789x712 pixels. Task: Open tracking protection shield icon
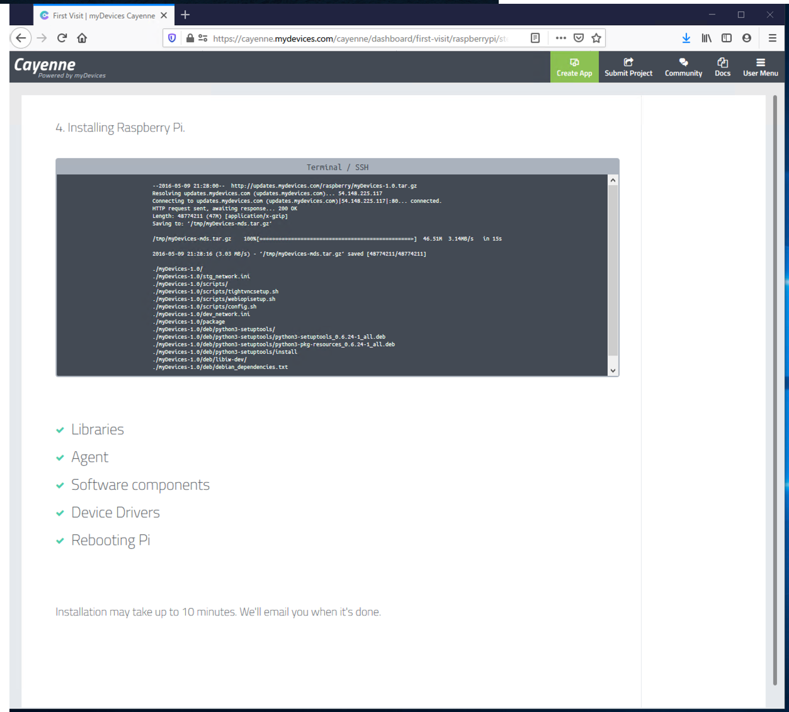[172, 38]
